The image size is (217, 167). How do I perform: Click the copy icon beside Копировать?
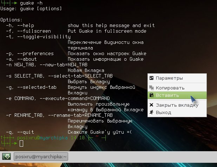pyautogui.click(x=152, y=88)
